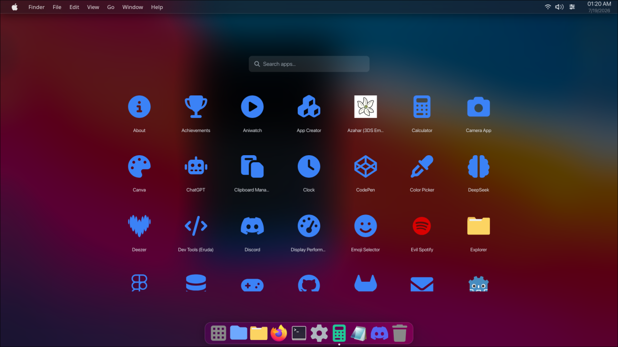This screenshot has height=347, width=618.
Task: Launch App Creator from the grid
Action: (x=309, y=107)
